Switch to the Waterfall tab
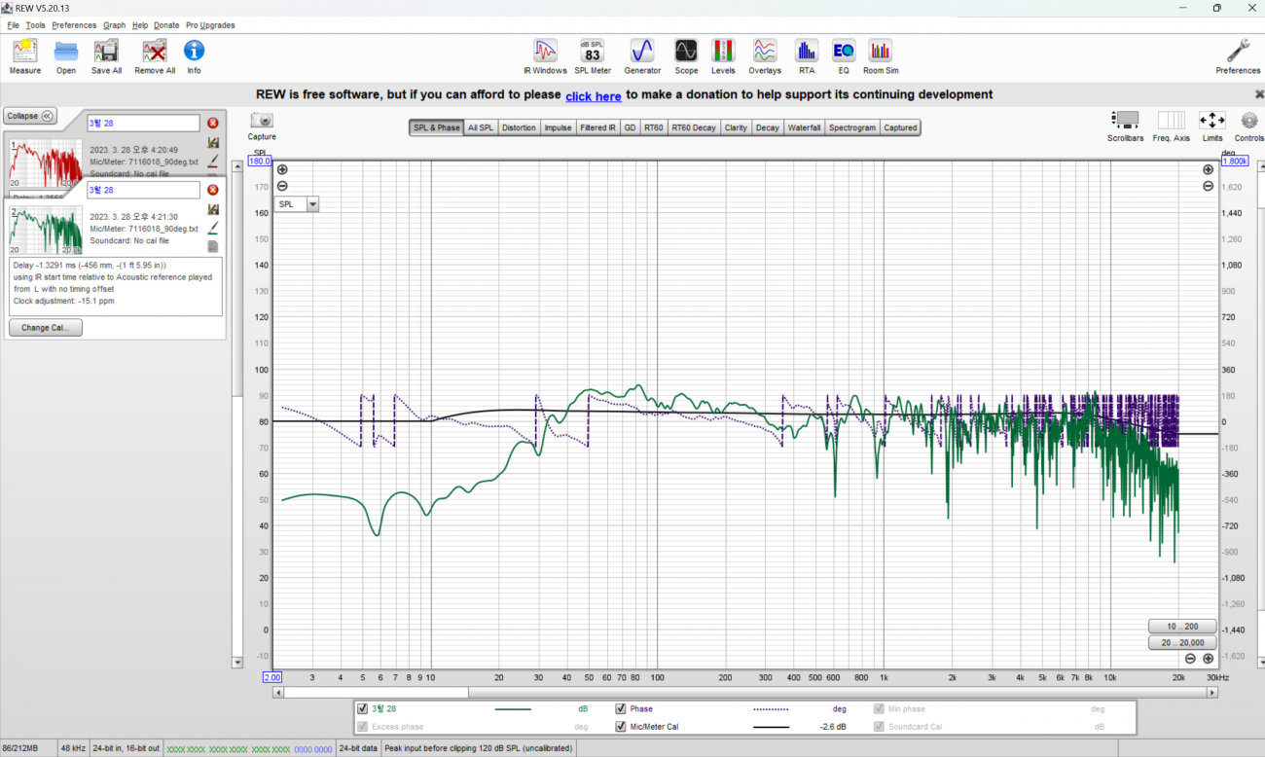The height and width of the screenshot is (757, 1265). coord(804,127)
